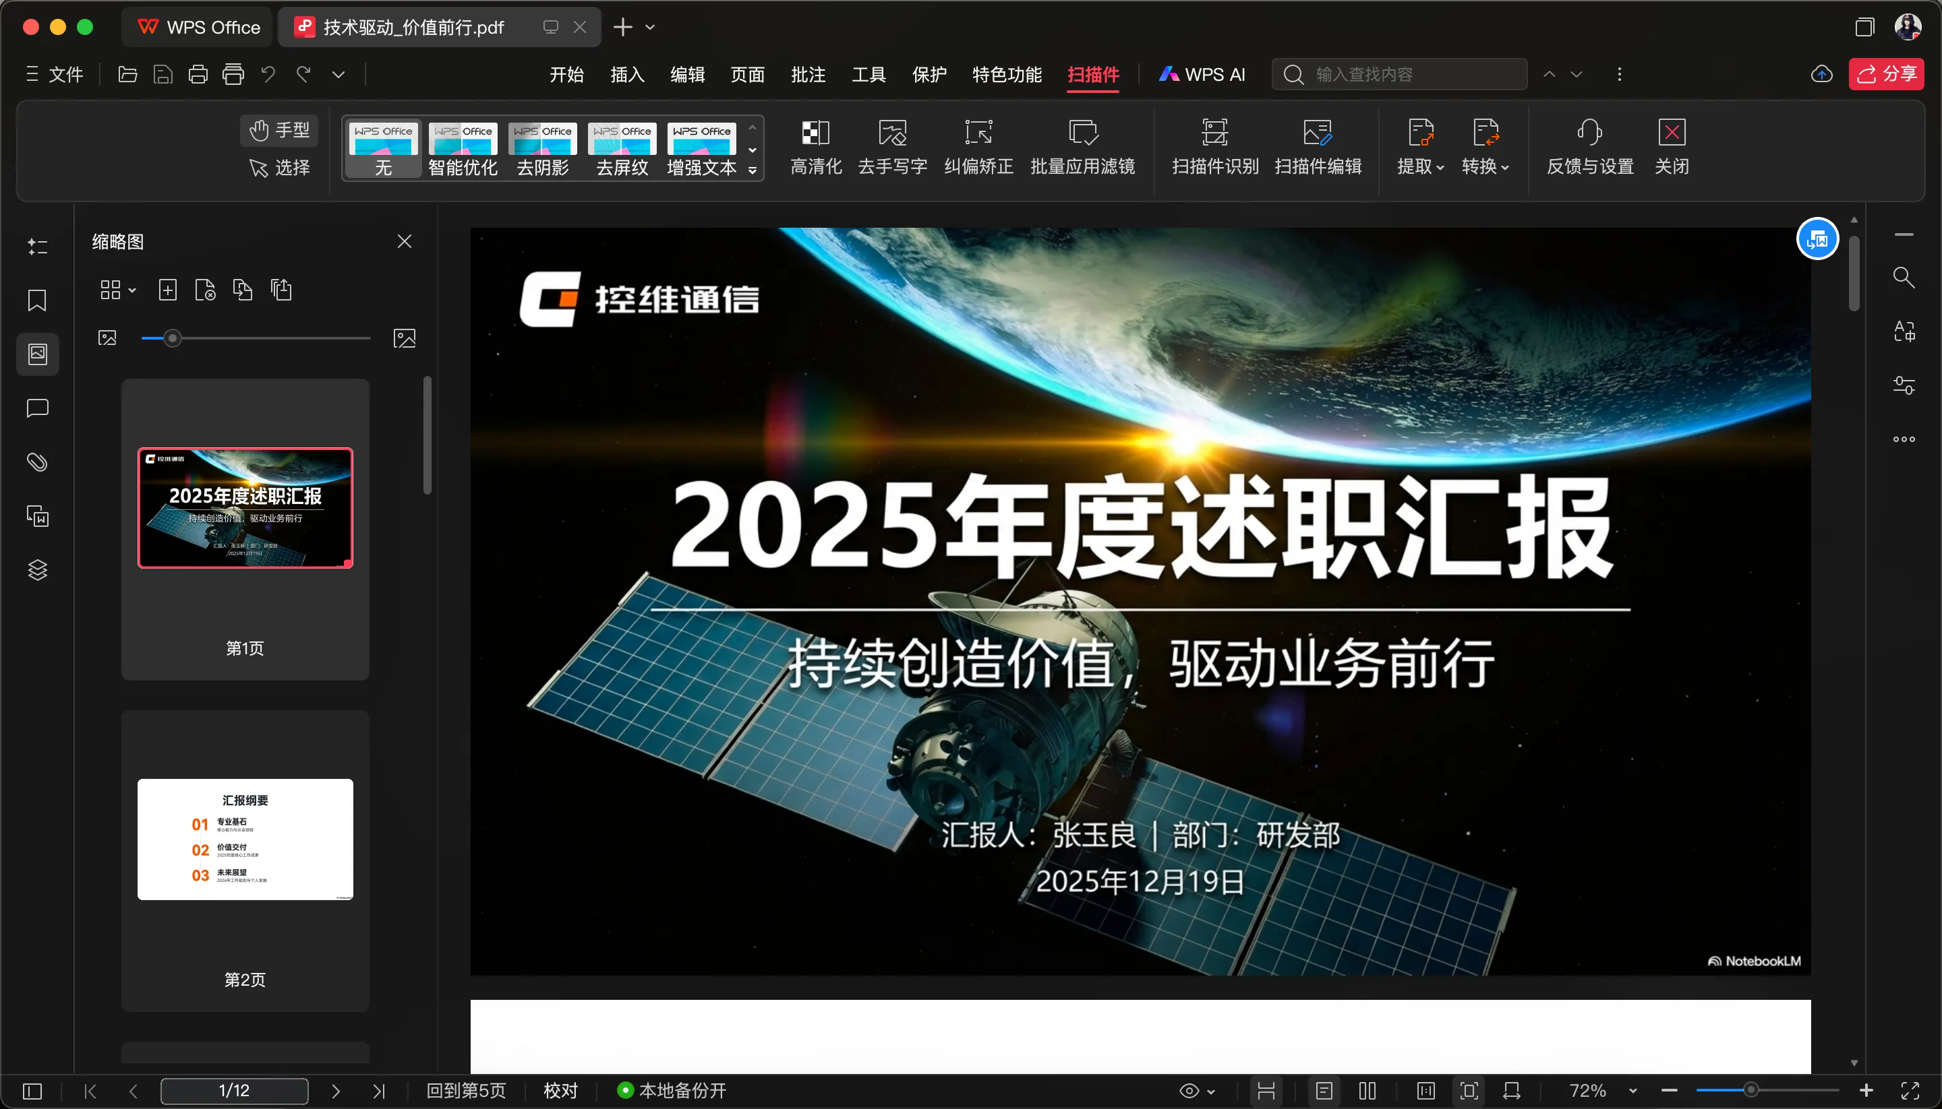Use the 纠偏矫正 deskew tool

(978, 148)
